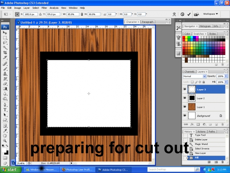
Task: Open the Analysis menu
Action: click(54, 8)
